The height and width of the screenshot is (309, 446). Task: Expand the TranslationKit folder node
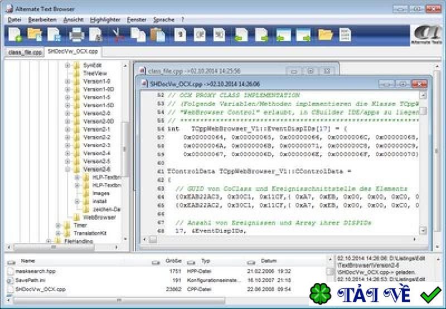coord(58,233)
